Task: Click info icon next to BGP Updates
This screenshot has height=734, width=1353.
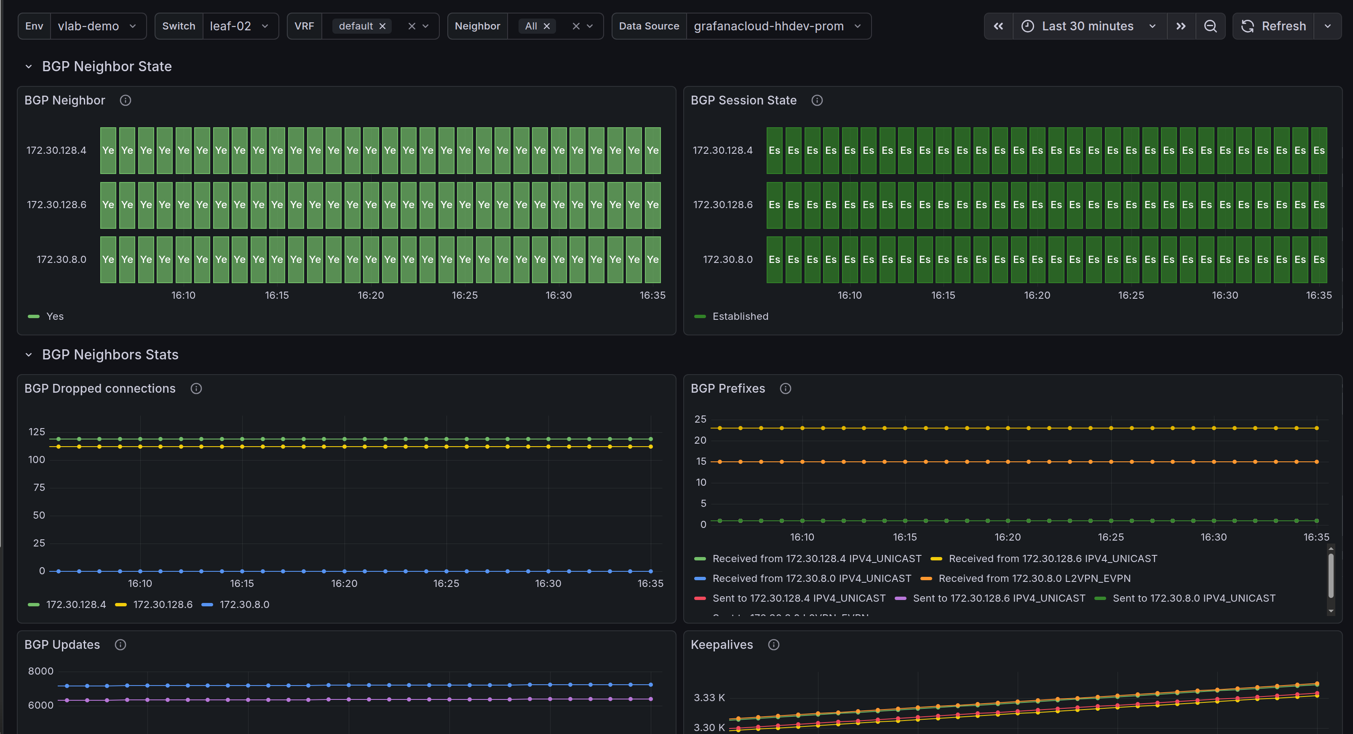Action: tap(120, 645)
